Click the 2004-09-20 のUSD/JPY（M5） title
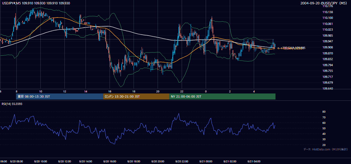 click(324, 3)
